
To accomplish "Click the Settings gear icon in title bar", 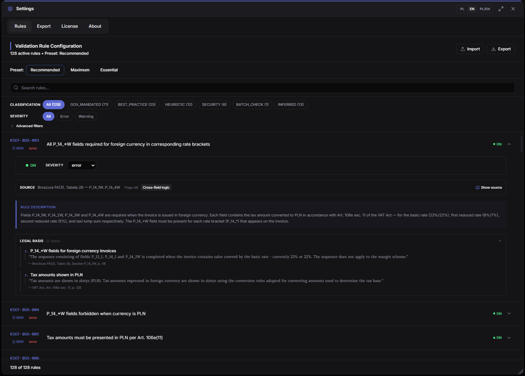I will click(10, 9).
